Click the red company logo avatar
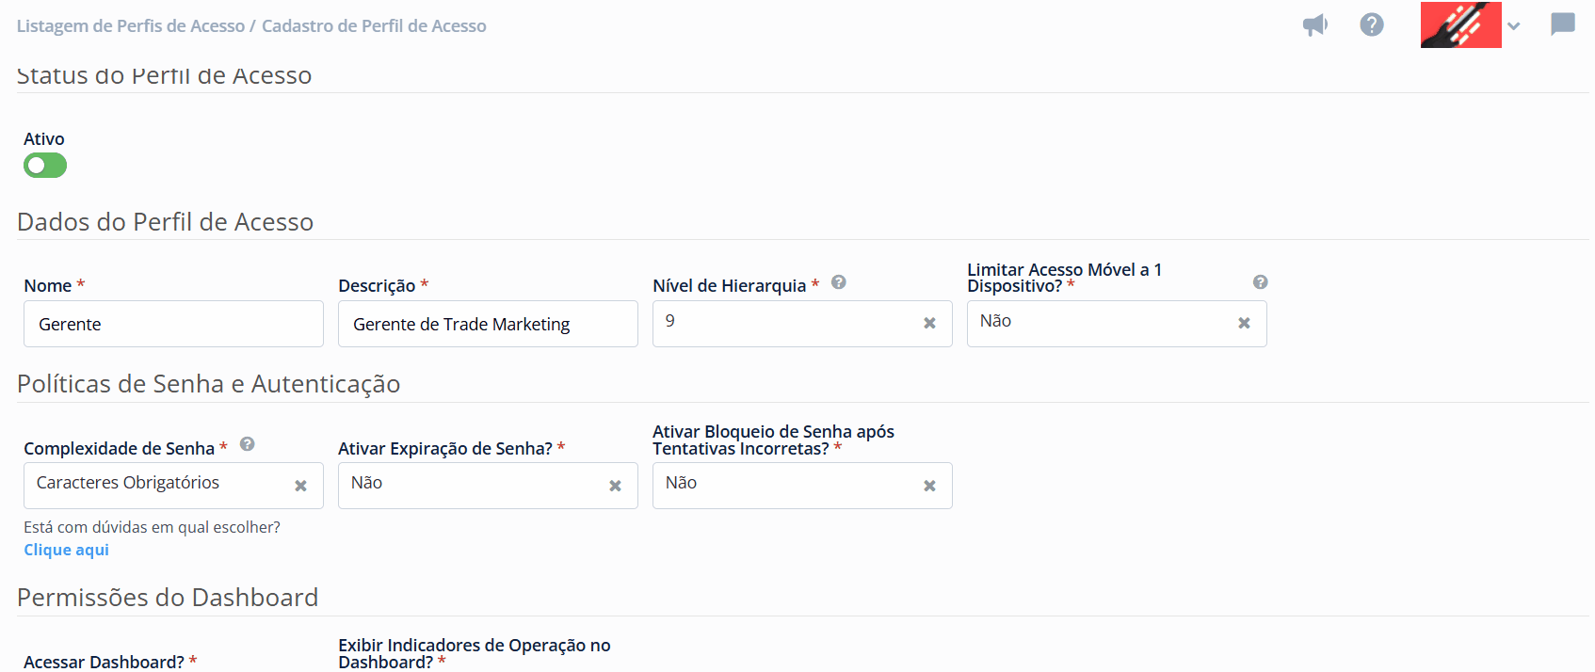The image size is (1595, 672). [x=1460, y=25]
